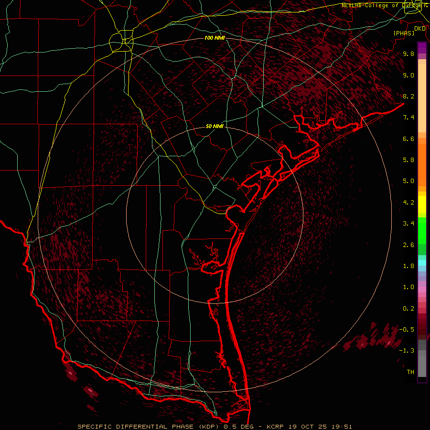Click the 1.0 value on the legend
430x430 pixels.
tap(408, 287)
